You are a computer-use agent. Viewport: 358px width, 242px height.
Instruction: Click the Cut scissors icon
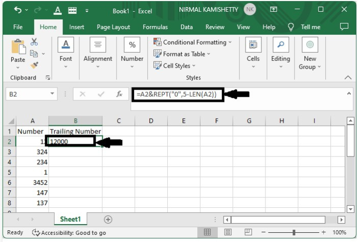[35, 42]
